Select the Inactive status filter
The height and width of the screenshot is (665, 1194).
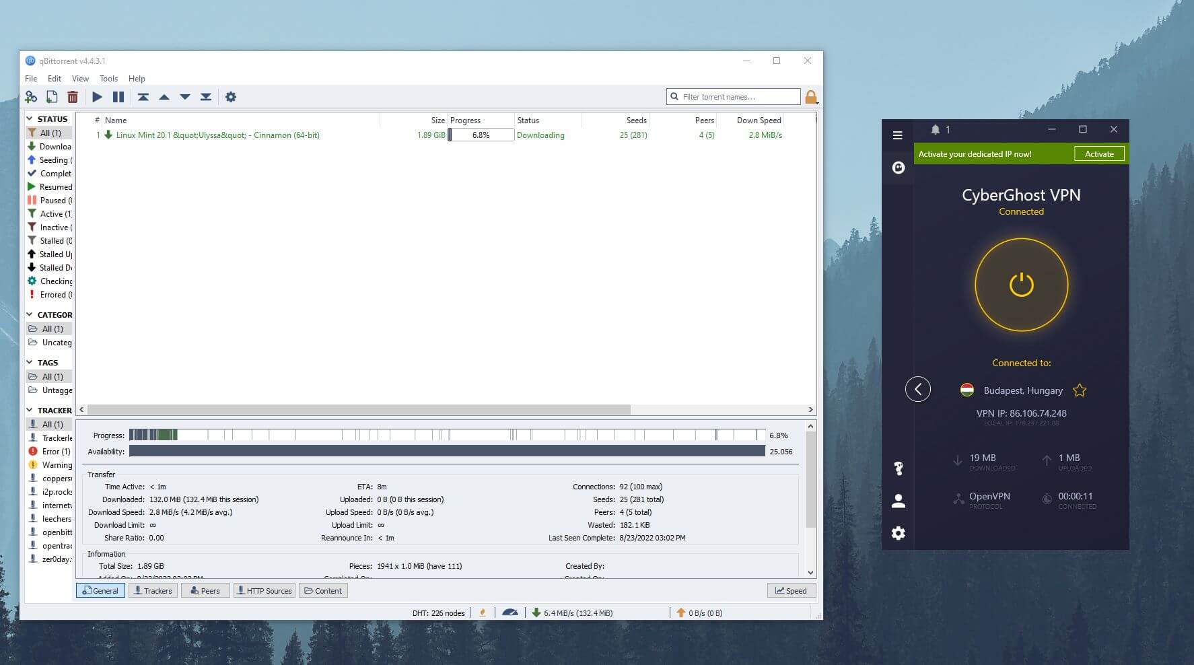click(x=49, y=228)
